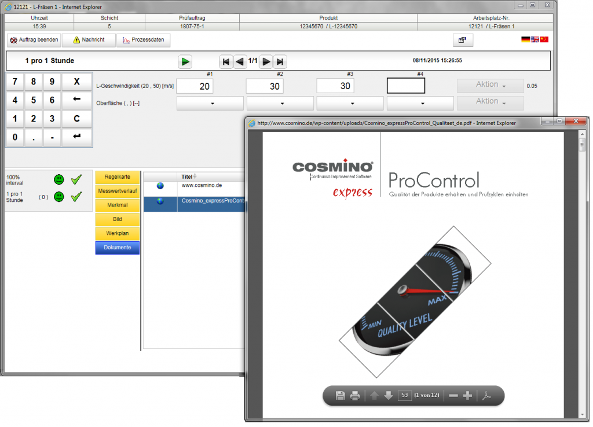The image size is (593, 427).
Task: Click globe icon of www.cosmino.de row
Action: (x=160, y=186)
